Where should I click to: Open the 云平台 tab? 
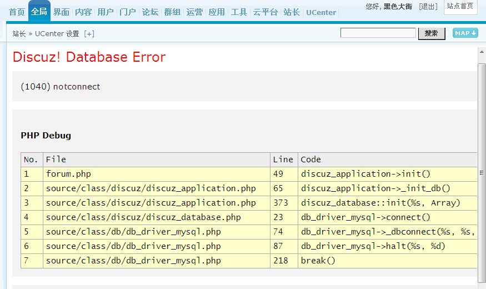click(x=265, y=12)
